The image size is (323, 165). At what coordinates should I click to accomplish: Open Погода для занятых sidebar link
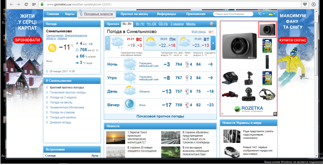pos(63,117)
